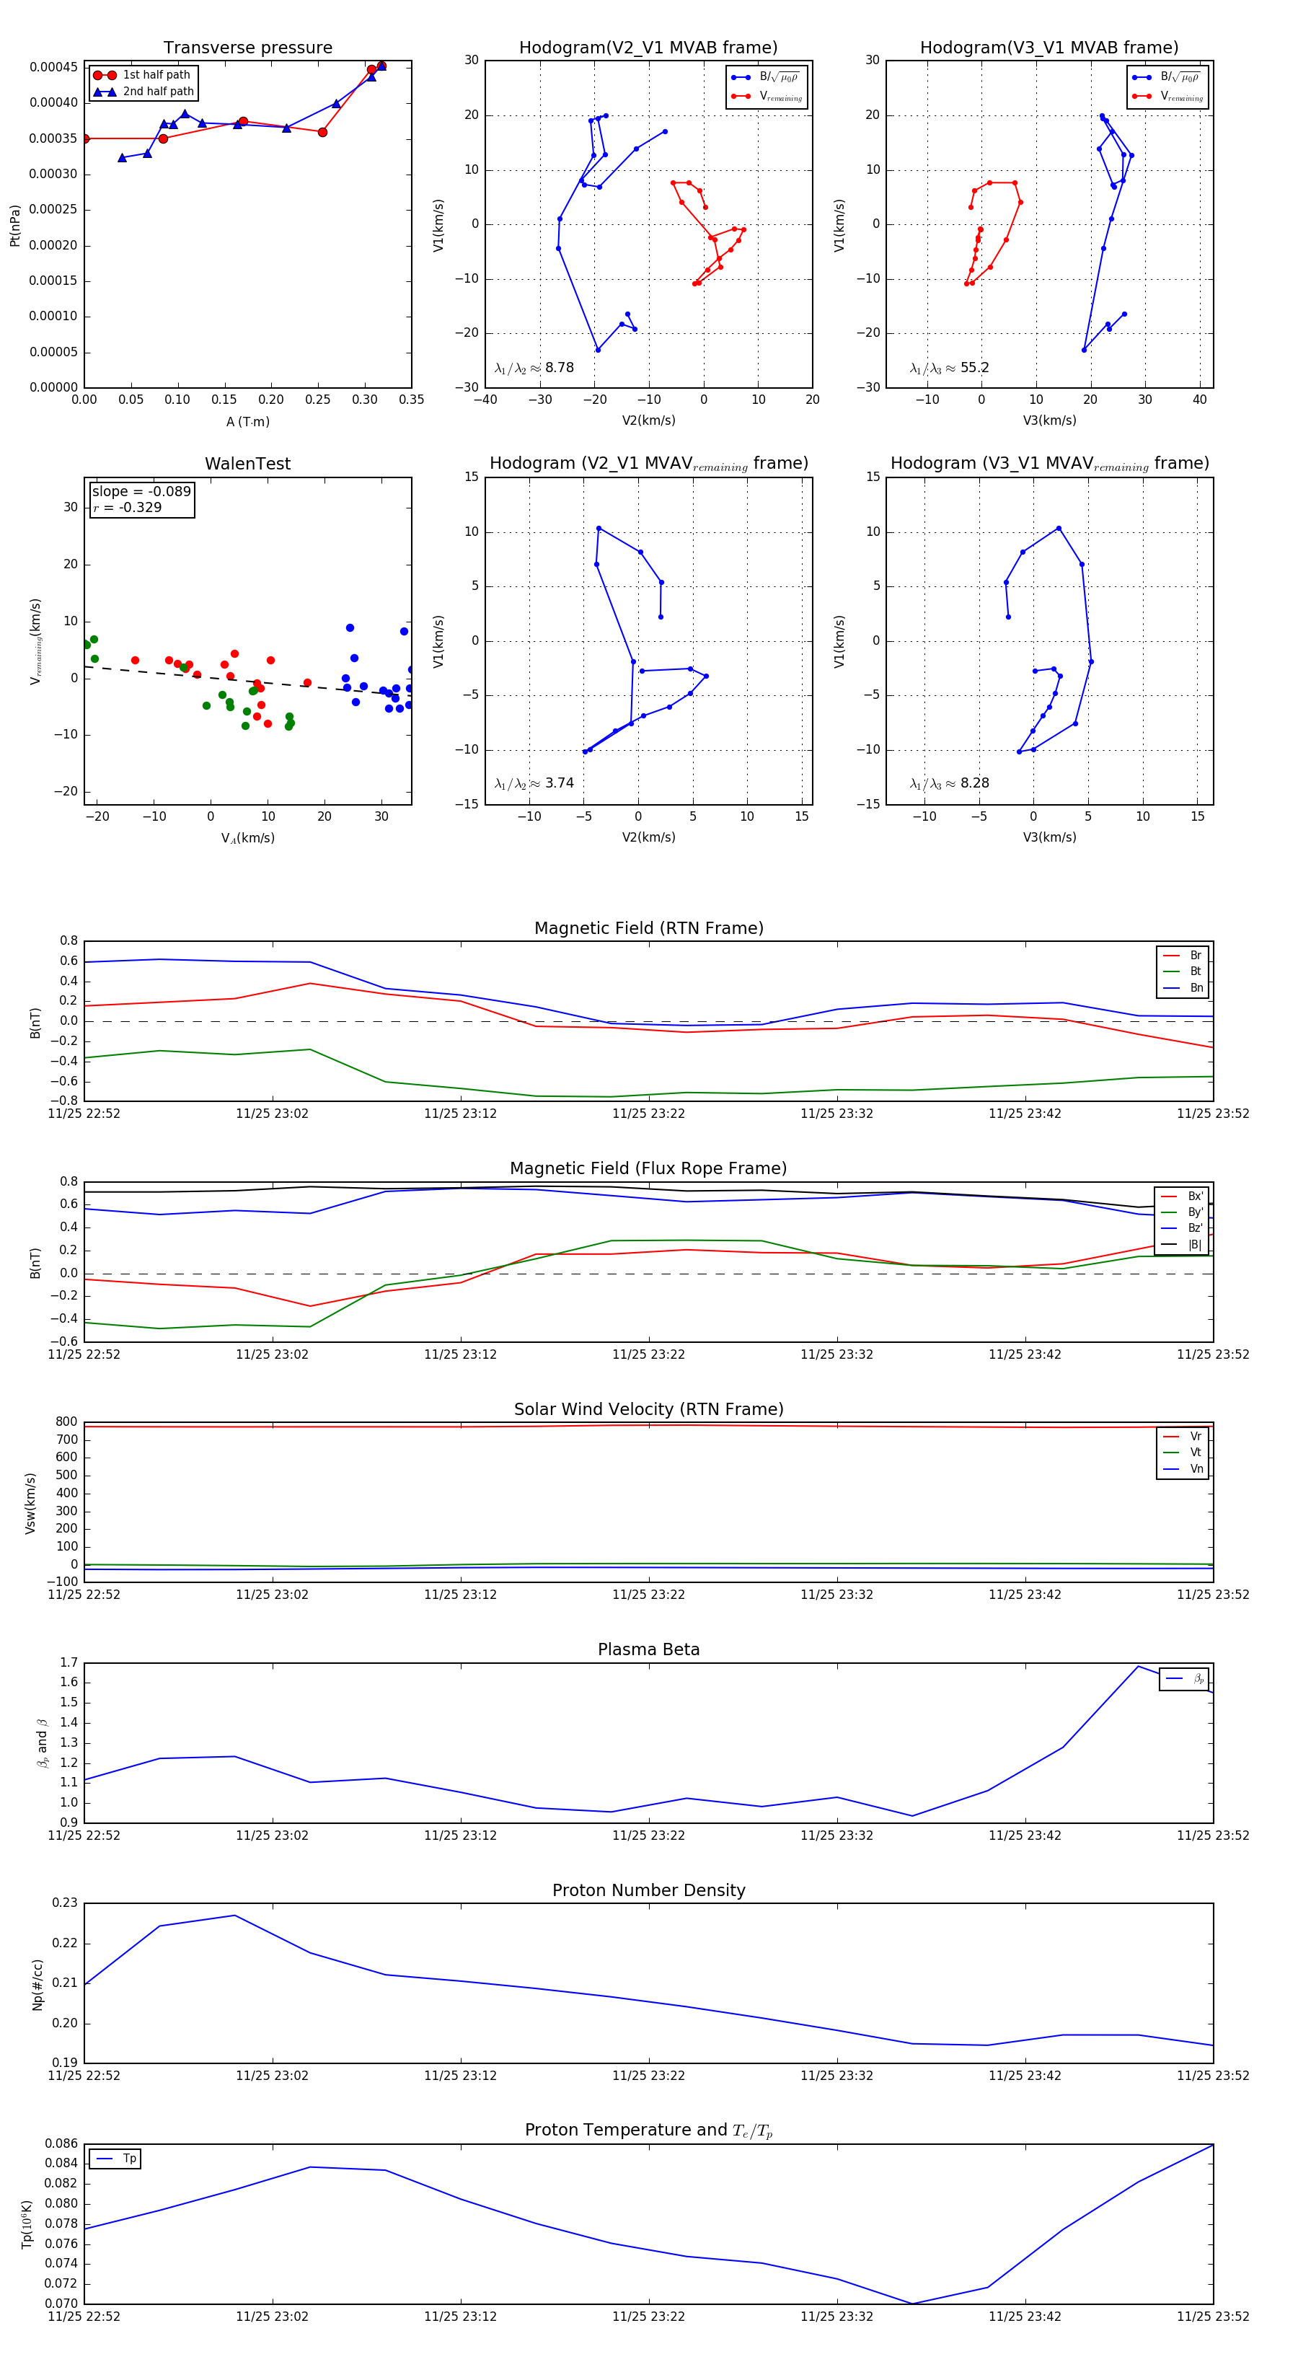Click the 'Plasma Beta' plot title
The height and width of the screenshot is (2380, 1298).
tap(648, 1649)
